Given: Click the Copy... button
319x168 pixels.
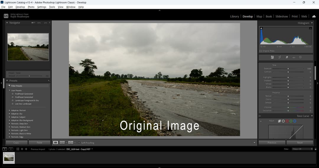Looking at the screenshot, I should [x=17, y=143].
